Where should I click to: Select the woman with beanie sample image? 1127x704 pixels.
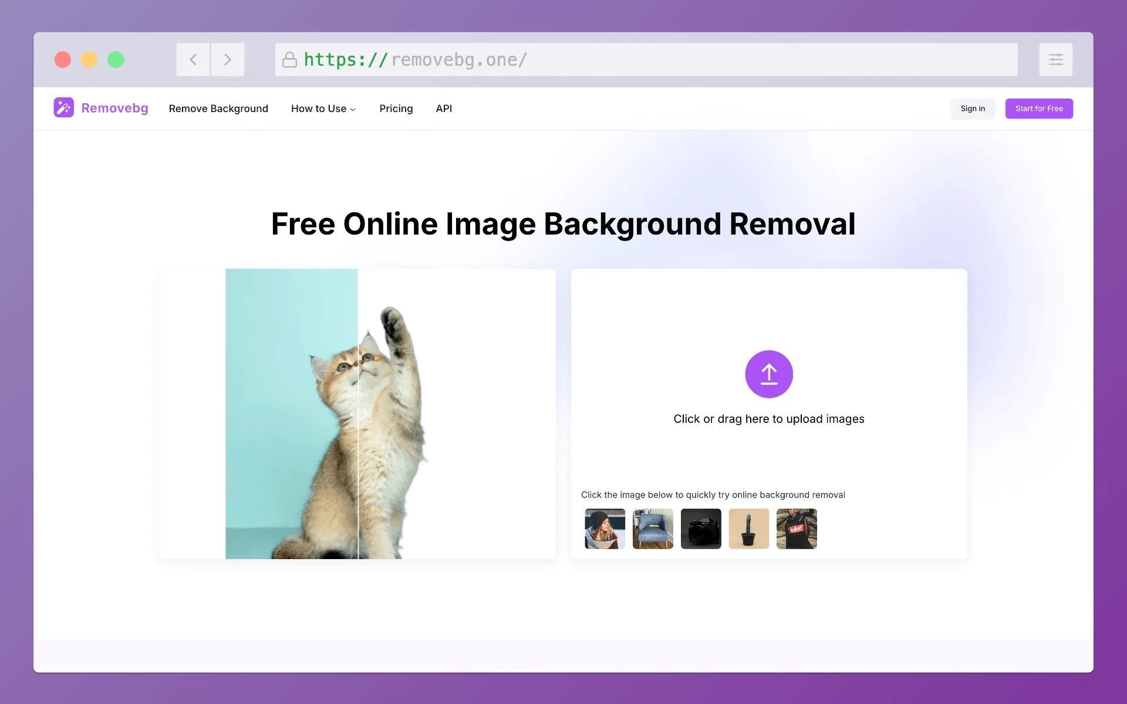[x=605, y=529]
